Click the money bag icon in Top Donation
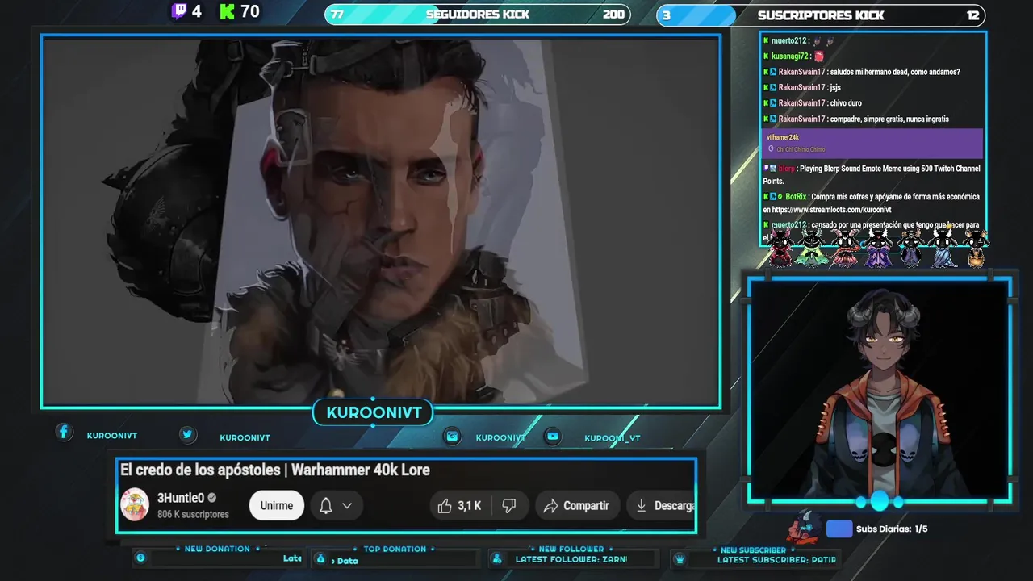Image resolution: width=1033 pixels, height=581 pixels. coord(320,558)
